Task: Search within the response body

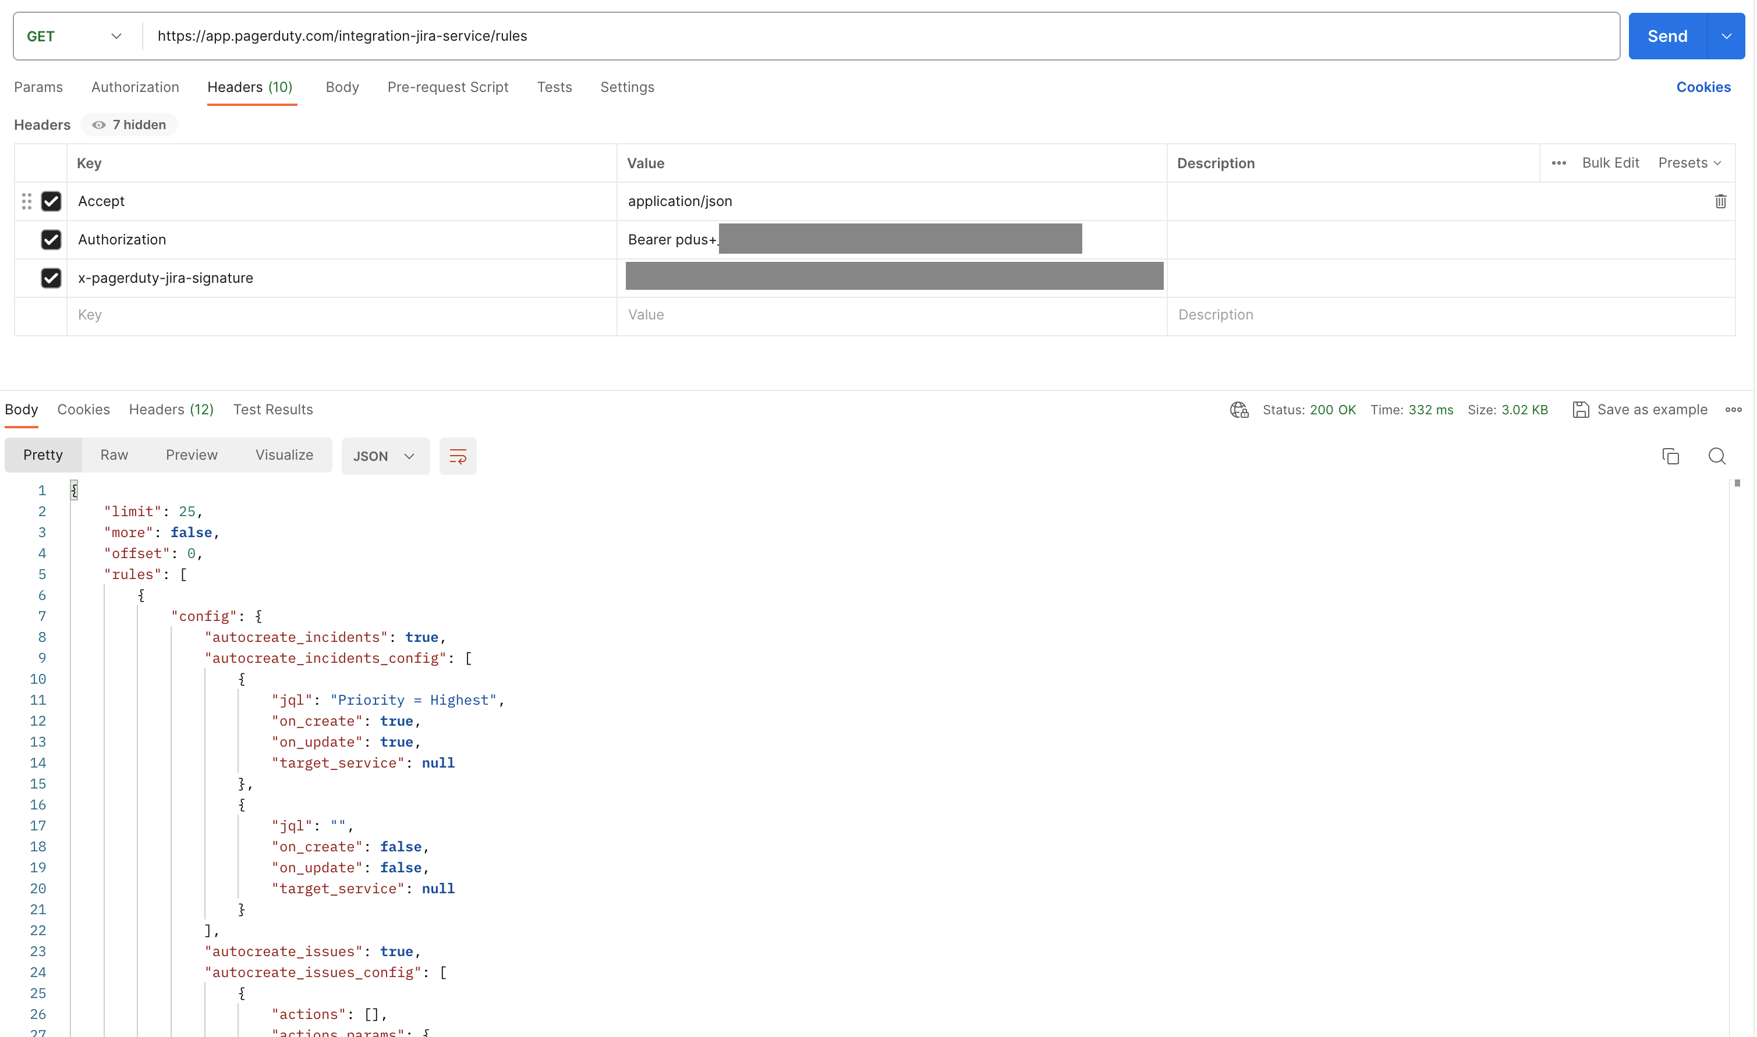Action: (x=1716, y=456)
